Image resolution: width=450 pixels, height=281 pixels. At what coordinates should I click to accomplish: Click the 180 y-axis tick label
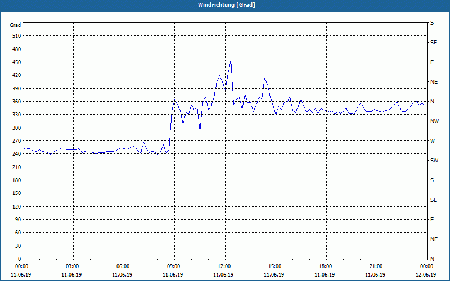17,180
